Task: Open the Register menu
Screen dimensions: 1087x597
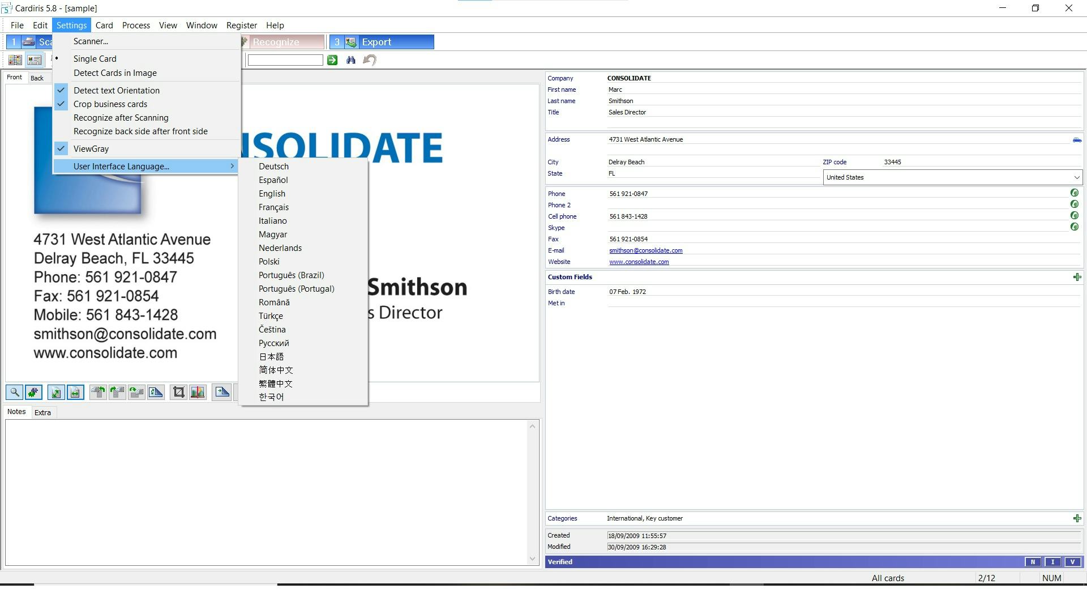Action: (242, 25)
